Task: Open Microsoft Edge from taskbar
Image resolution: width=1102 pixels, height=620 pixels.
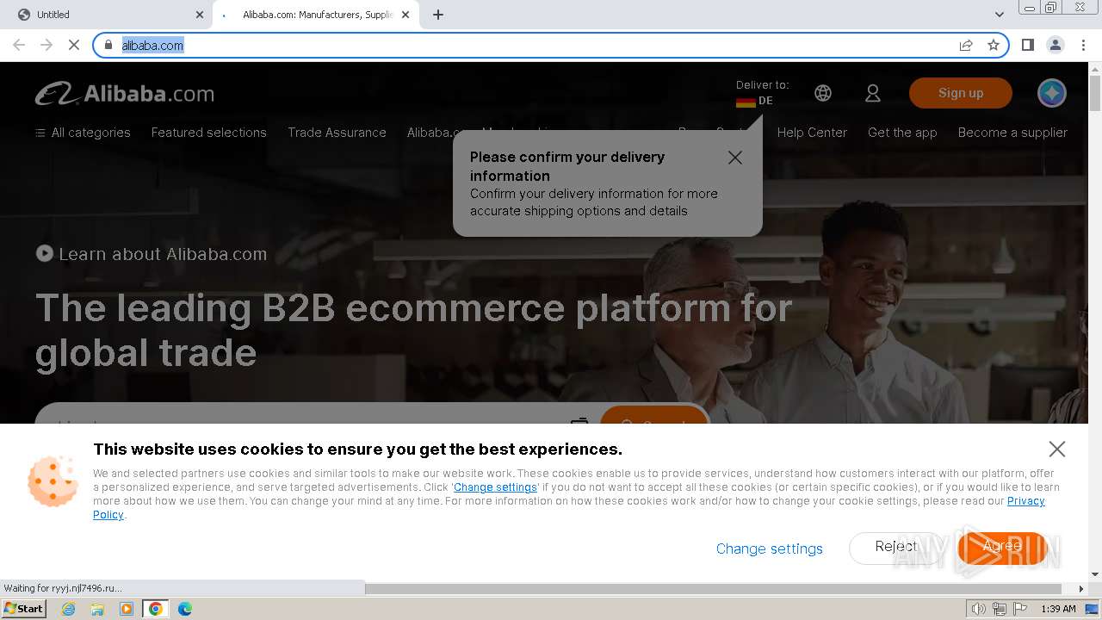Action: tap(184, 609)
